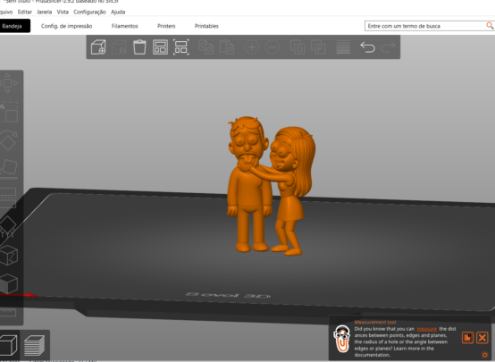The height and width of the screenshot is (362, 495).
Task: Click the Arrange plate layout icon
Action: coord(160,47)
